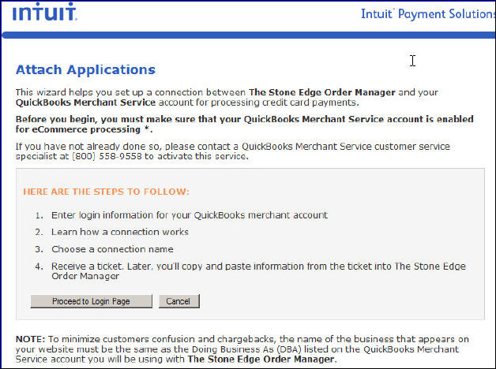This screenshot has height=369, width=496.
Task: Click step 3 'Choose a connection name'
Action: click(112, 249)
